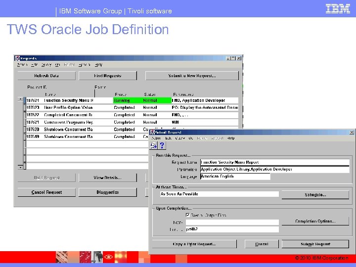The height and width of the screenshot is (267, 356).
Task: Select request row 187621 Concurrent Programs Report
Action: point(132,122)
